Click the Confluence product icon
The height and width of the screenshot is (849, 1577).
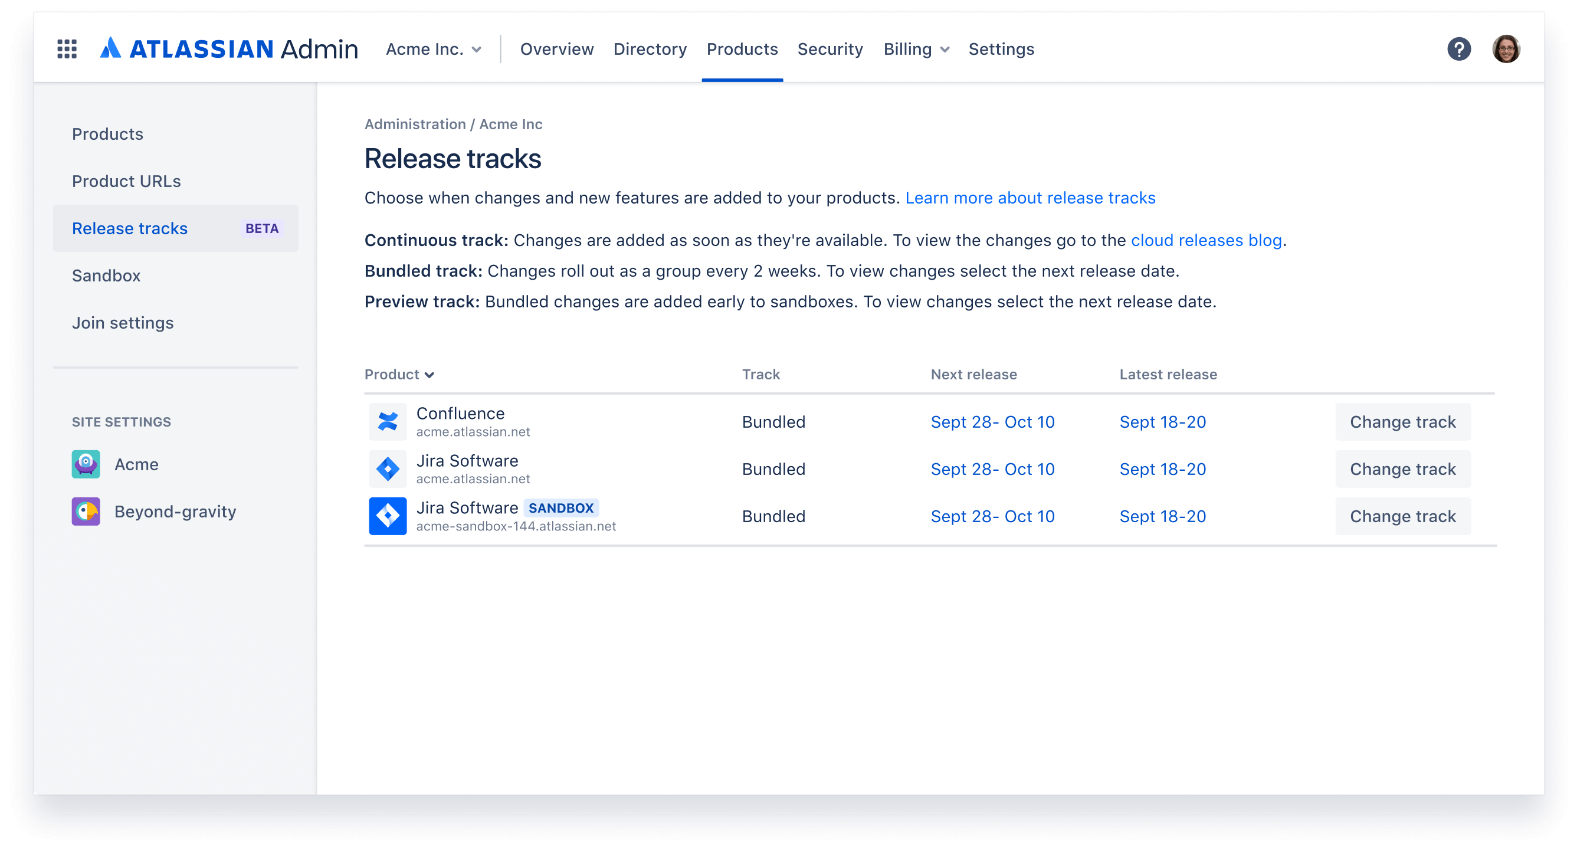pos(389,421)
